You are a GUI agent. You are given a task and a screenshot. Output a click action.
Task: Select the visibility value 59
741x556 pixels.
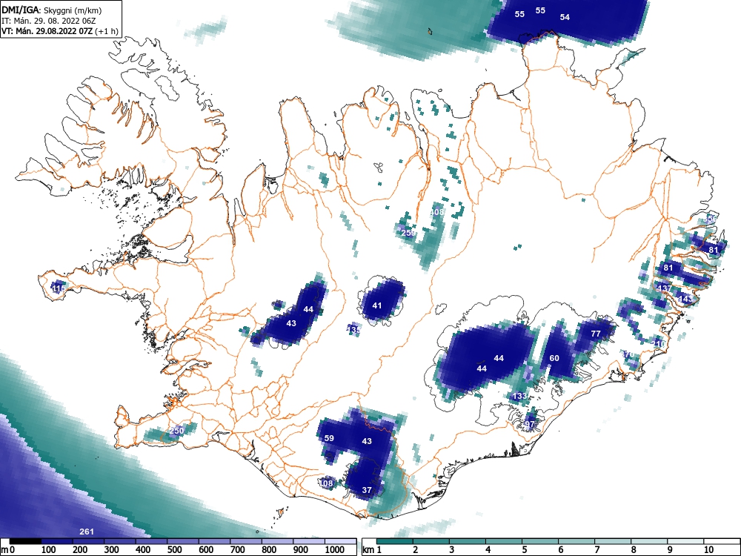click(x=329, y=438)
